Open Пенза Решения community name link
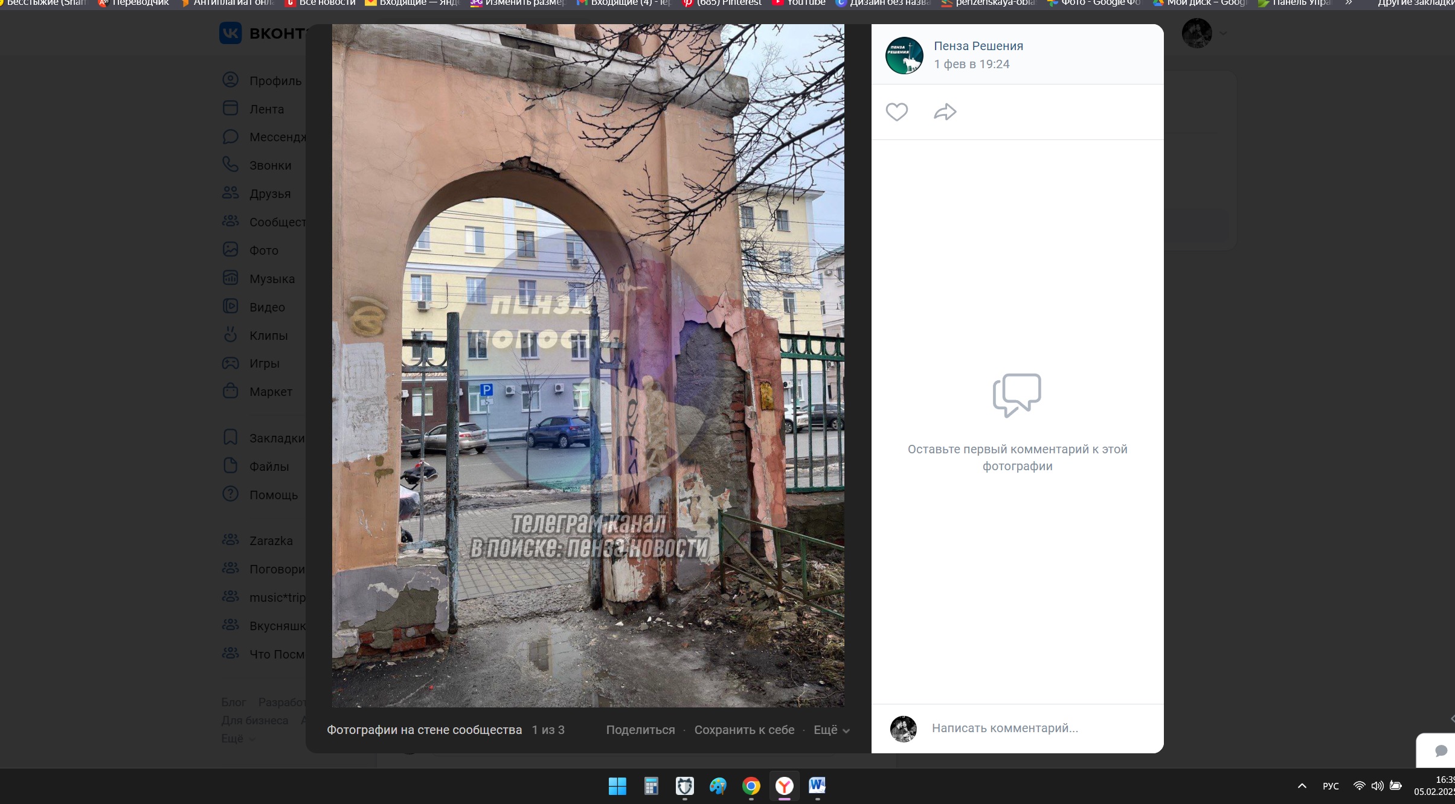The width and height of the screenshot is (1455, 804). [978, 46]
